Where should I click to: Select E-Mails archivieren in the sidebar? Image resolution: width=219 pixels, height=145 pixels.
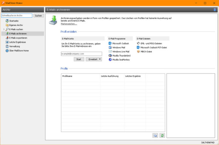18,34
